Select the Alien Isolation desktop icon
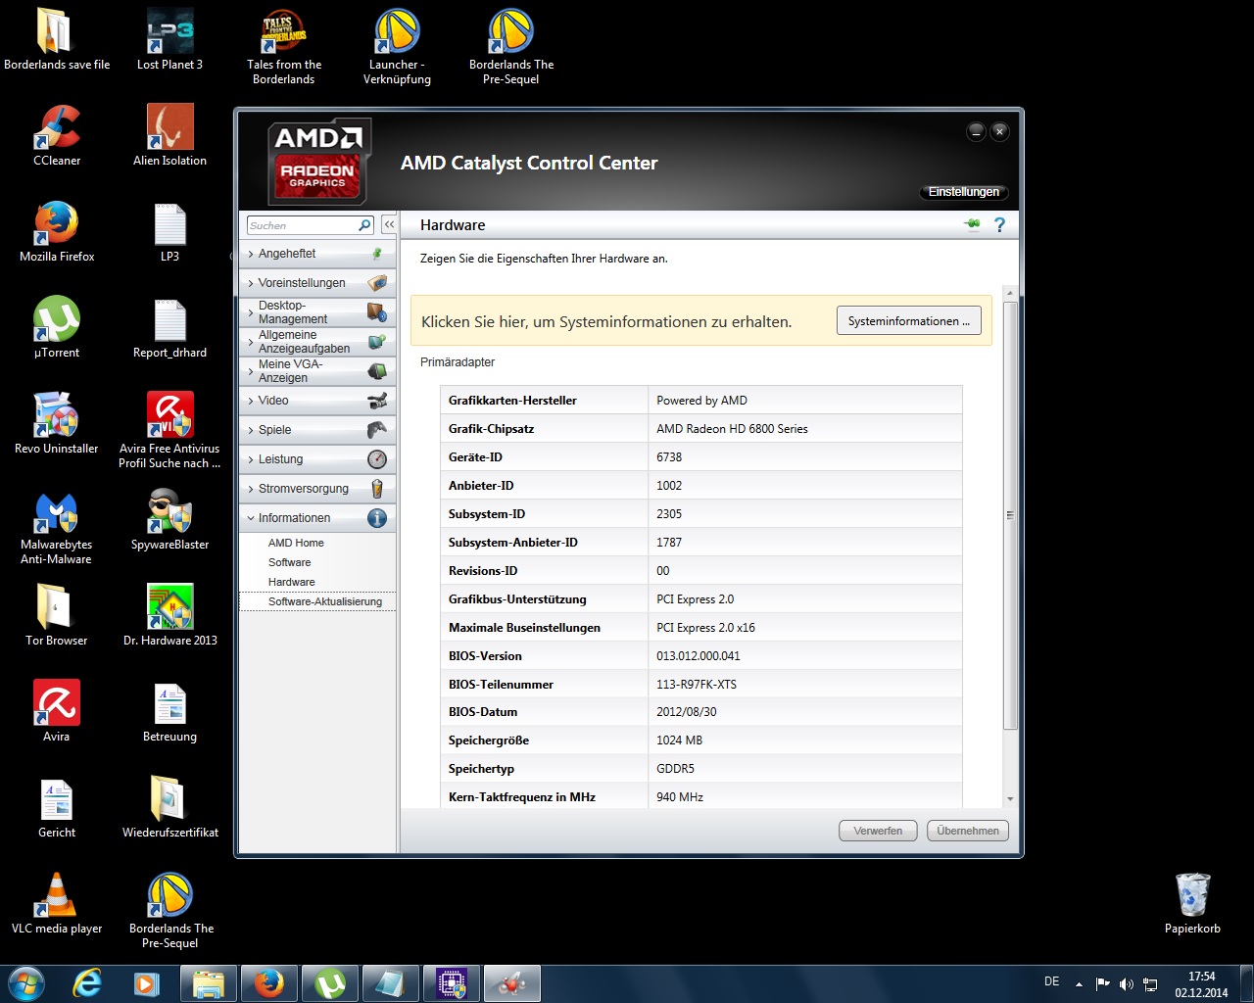1254x1003 pixels. click(170, 135)
